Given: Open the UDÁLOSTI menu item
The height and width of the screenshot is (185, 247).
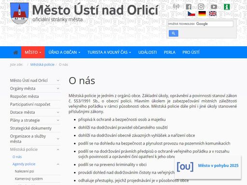Looking at the screenshot, I should 148,53.
